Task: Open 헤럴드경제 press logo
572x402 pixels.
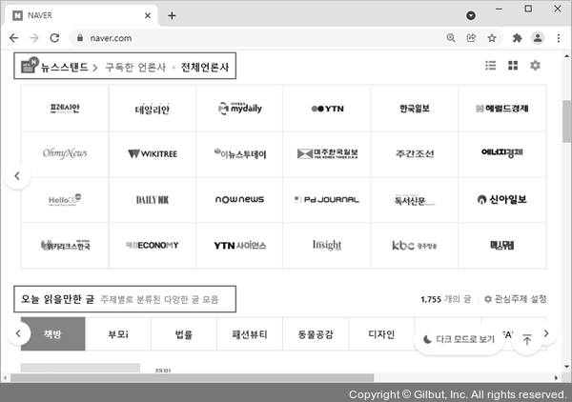Action: click(502, 109)
